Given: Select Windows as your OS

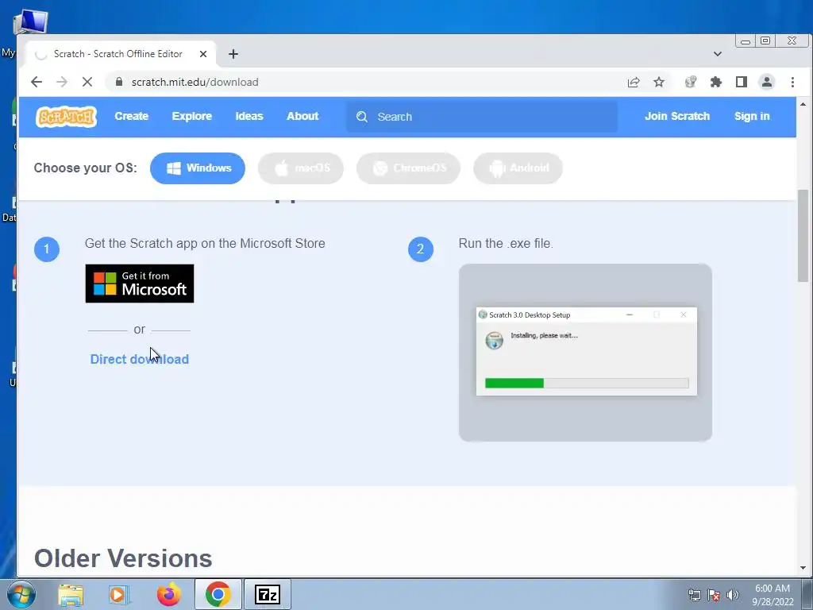Looking at the screenshot, I should pos(198,168).
